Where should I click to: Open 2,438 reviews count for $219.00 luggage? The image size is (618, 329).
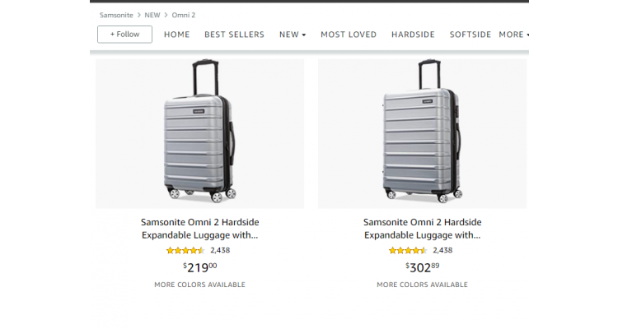pyautogui.click(x=220, y=250)
